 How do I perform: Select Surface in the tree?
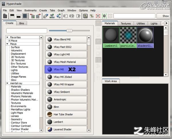[x=15, y=47]
